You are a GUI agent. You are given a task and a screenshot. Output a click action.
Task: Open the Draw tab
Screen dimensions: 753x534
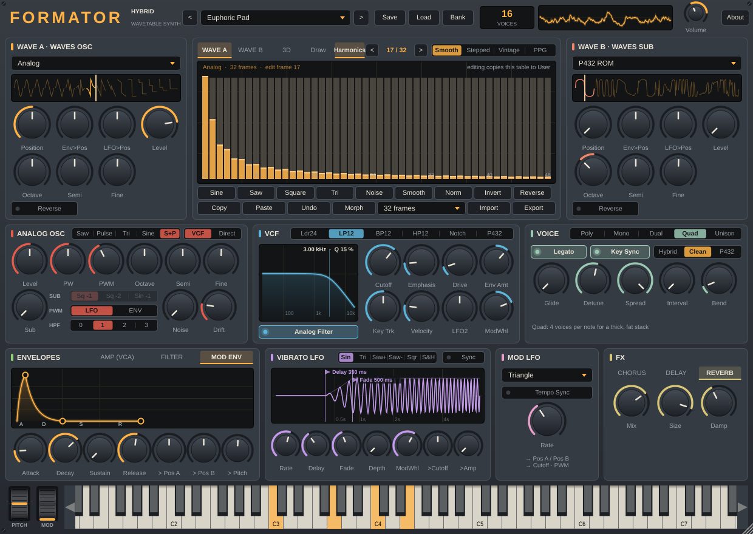(x=318, y=50)
